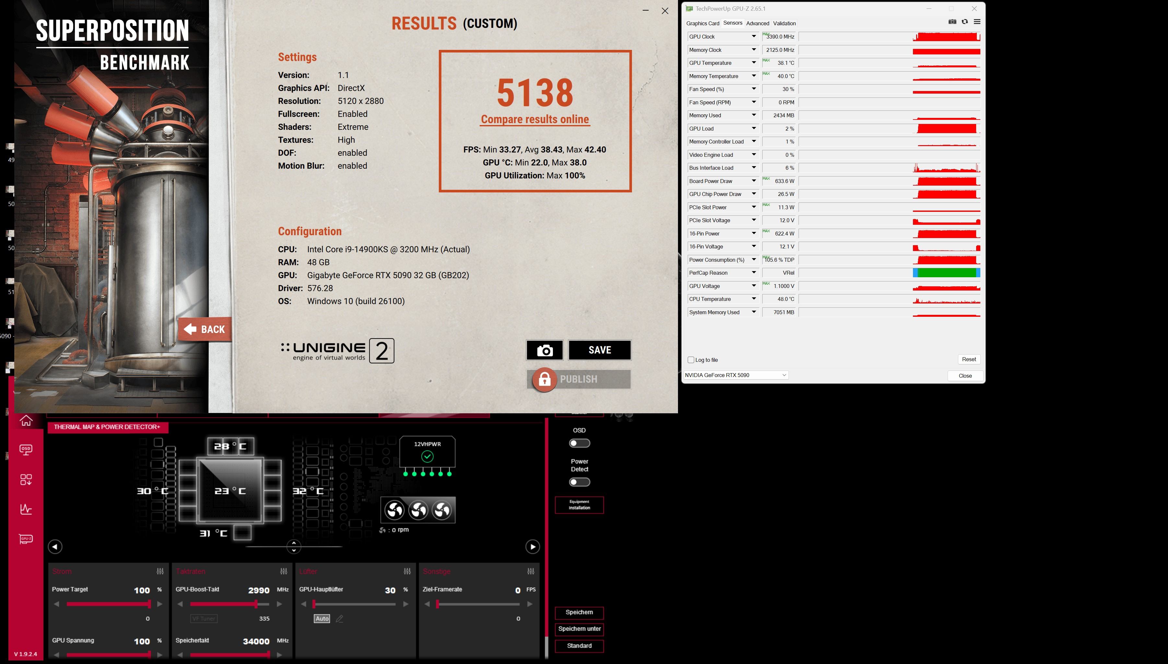Viewport: 1168px width, 664px height.
Task: Switch to Validation tab in GPU-Z
Action: (x=784, y=23)
